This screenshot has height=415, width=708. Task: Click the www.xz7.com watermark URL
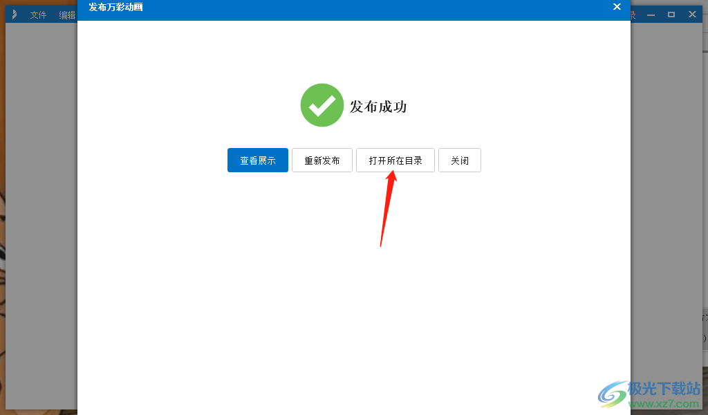click(664, 403)
